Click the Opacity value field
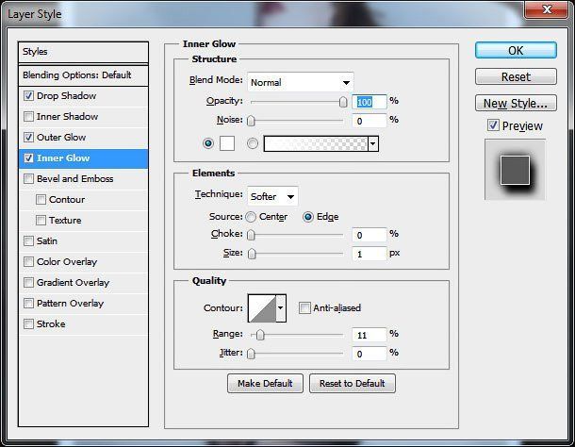 369,102
